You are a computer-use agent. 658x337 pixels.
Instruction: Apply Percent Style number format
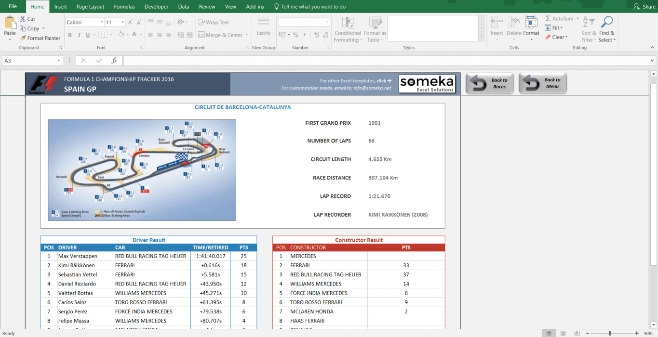295,35
